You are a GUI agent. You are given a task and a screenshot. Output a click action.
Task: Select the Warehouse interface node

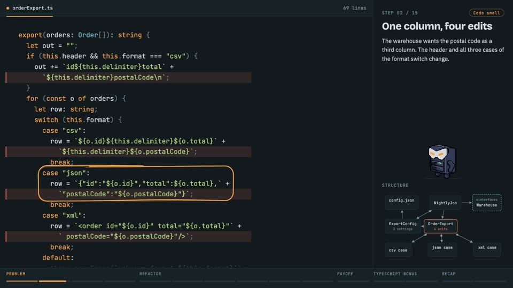point(486,203)
